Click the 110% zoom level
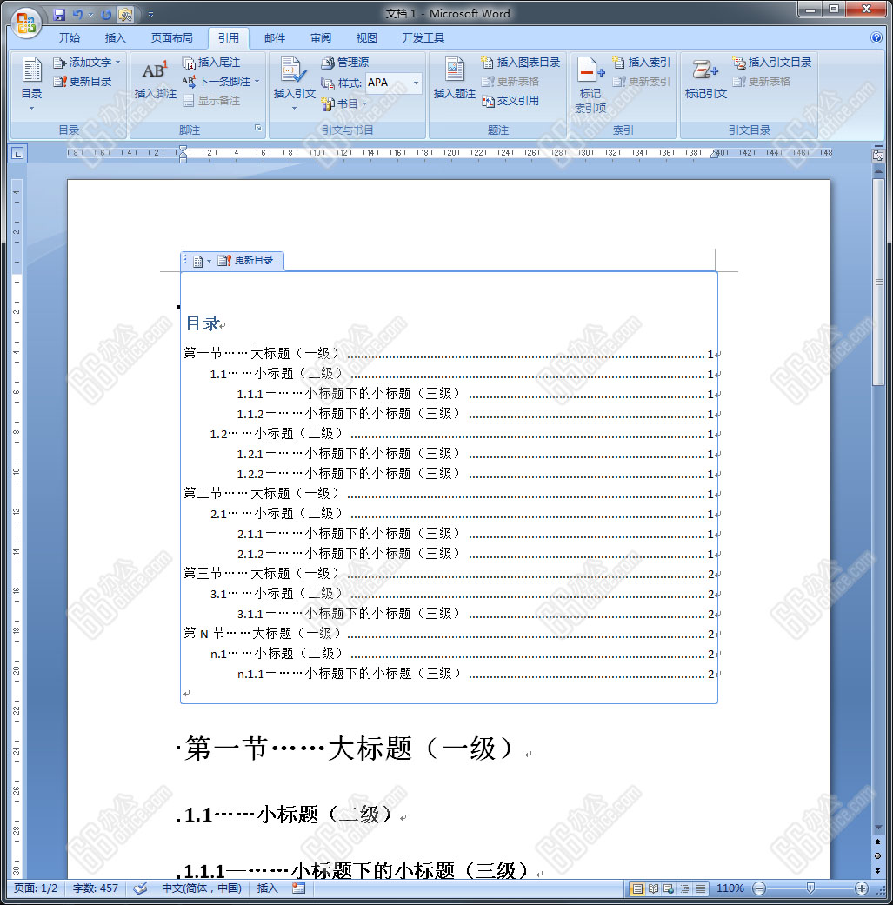This screenshot has width=893, height=905. (x=730, y=888)
